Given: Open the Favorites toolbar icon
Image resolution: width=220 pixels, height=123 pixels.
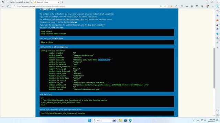Looking at the screenshot, I should [x=187, y=6].
